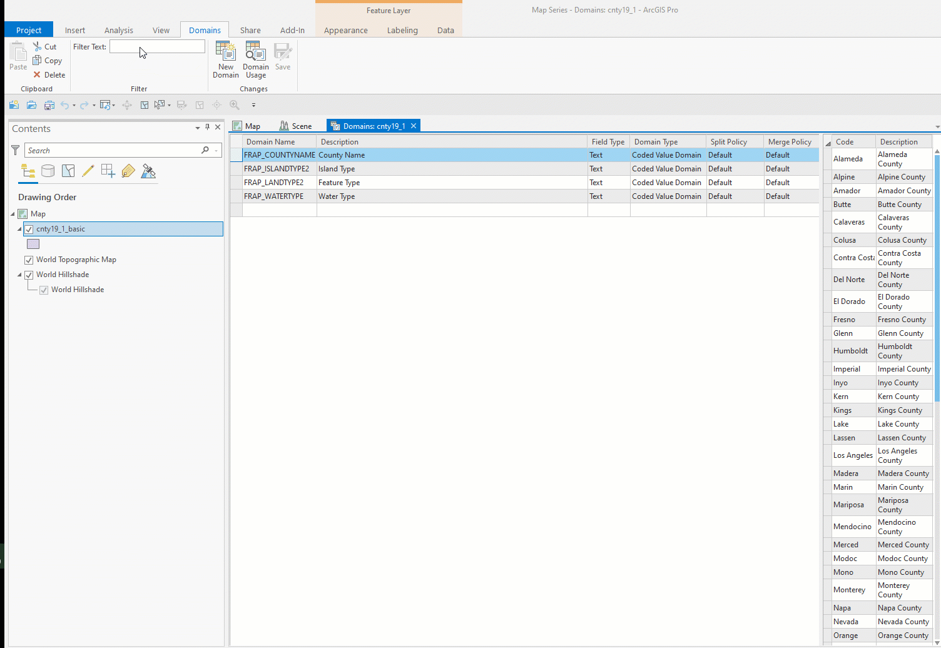Sort coded values by Code header
The height and width of the screenshot is (648, 941).
[x=853, y=142]
